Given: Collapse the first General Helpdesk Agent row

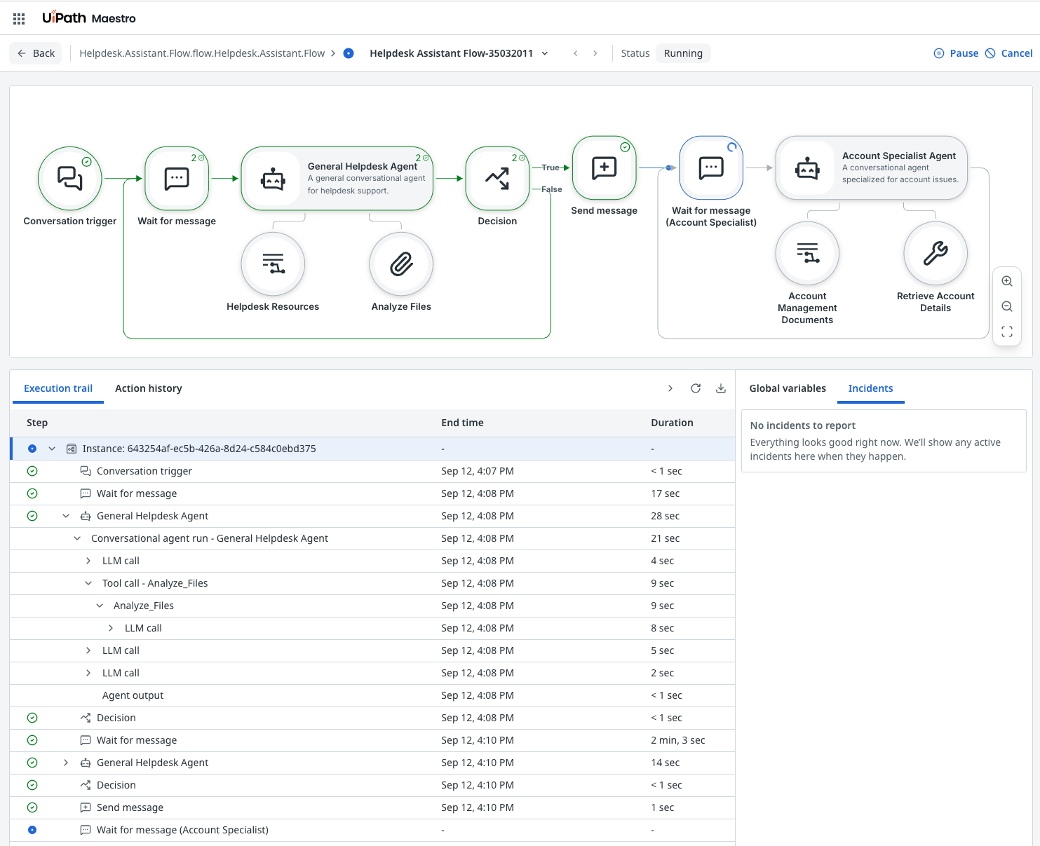Looking at the screenshot, I should [x=66, y=516].
